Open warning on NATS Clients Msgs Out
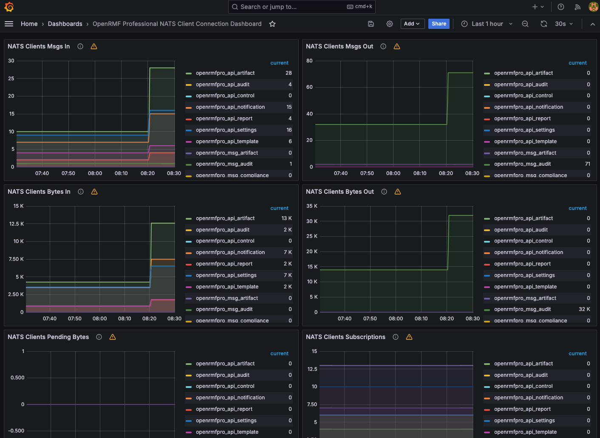The width and height of the screenshot is (600, 438). [x=397, y=46]
